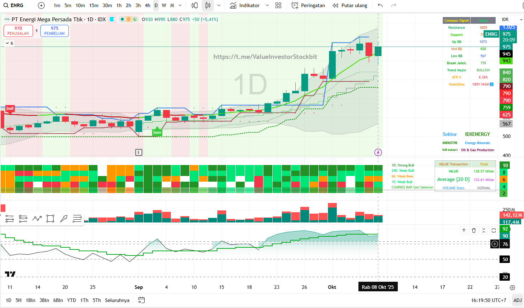The image size is (524, 308).
Task: Select the trend line drawing tool
Action: click(x=10, y=219)
